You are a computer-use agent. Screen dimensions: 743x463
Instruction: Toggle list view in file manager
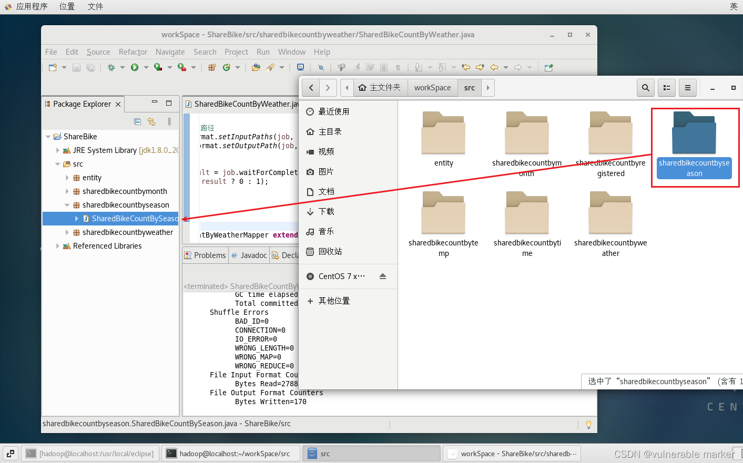[667, 88]
